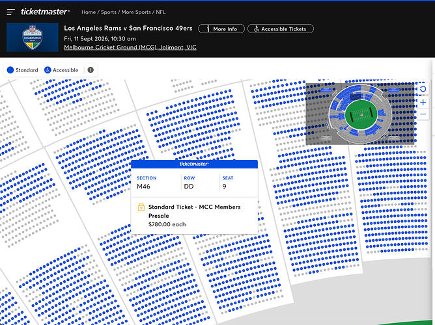Click Standard Ticket - MCC Members Presale text
This screenshot has width=435, height=325.
point(194,211)
